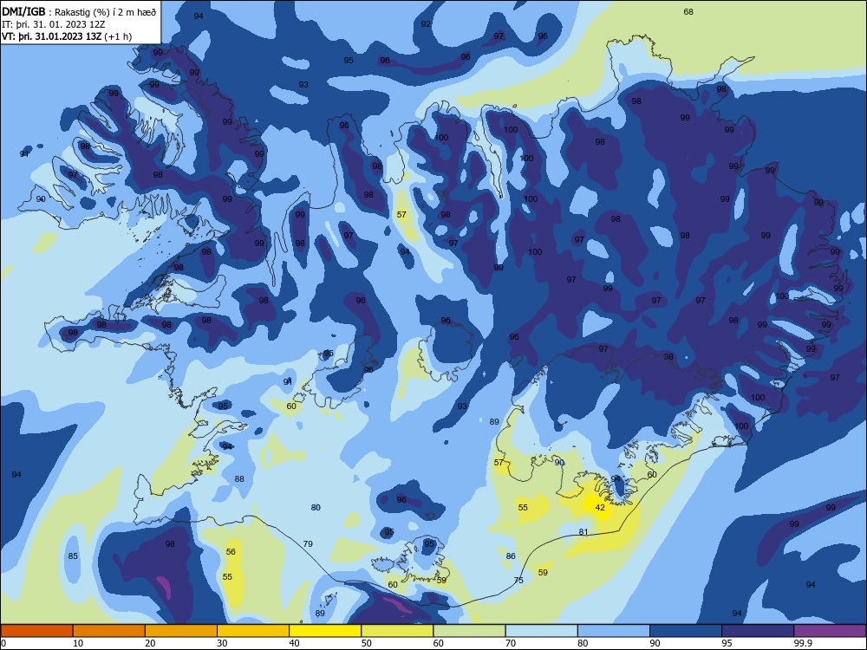Select the 90–95 medium blue legend swatch
This screenshot has height=650, width=867.
point(686,631)
